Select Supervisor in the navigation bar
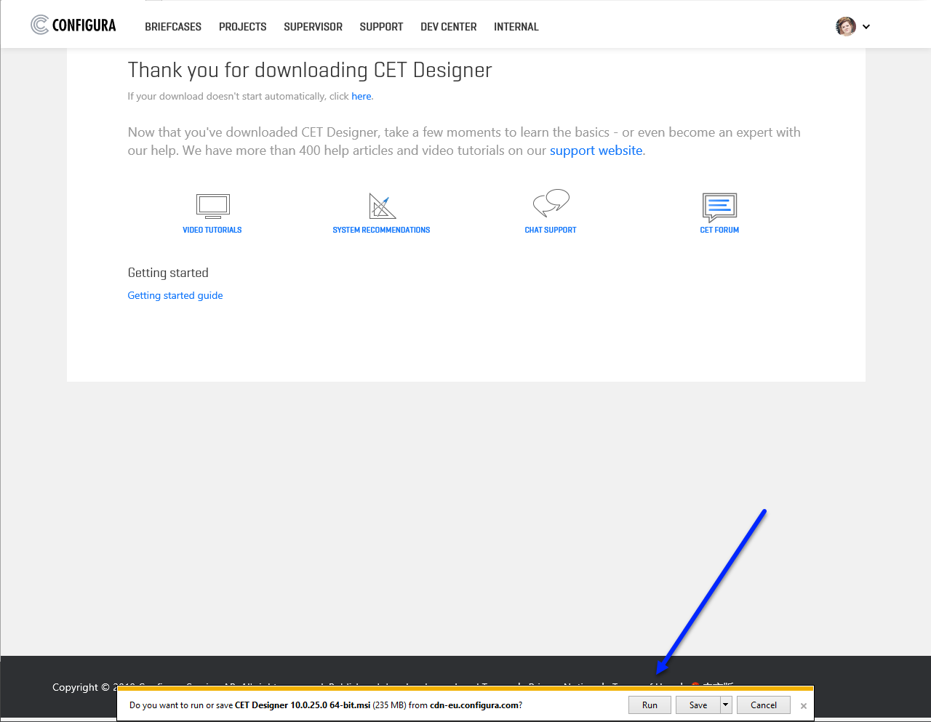The width and height of the screenshot is (931, 722). coord(313,27)
